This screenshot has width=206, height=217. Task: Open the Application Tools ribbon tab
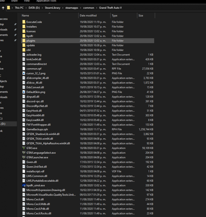coord(46,1)
